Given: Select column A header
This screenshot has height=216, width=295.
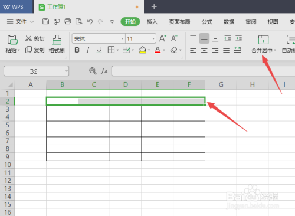Looking at the screenshot, I should [31, 84].
